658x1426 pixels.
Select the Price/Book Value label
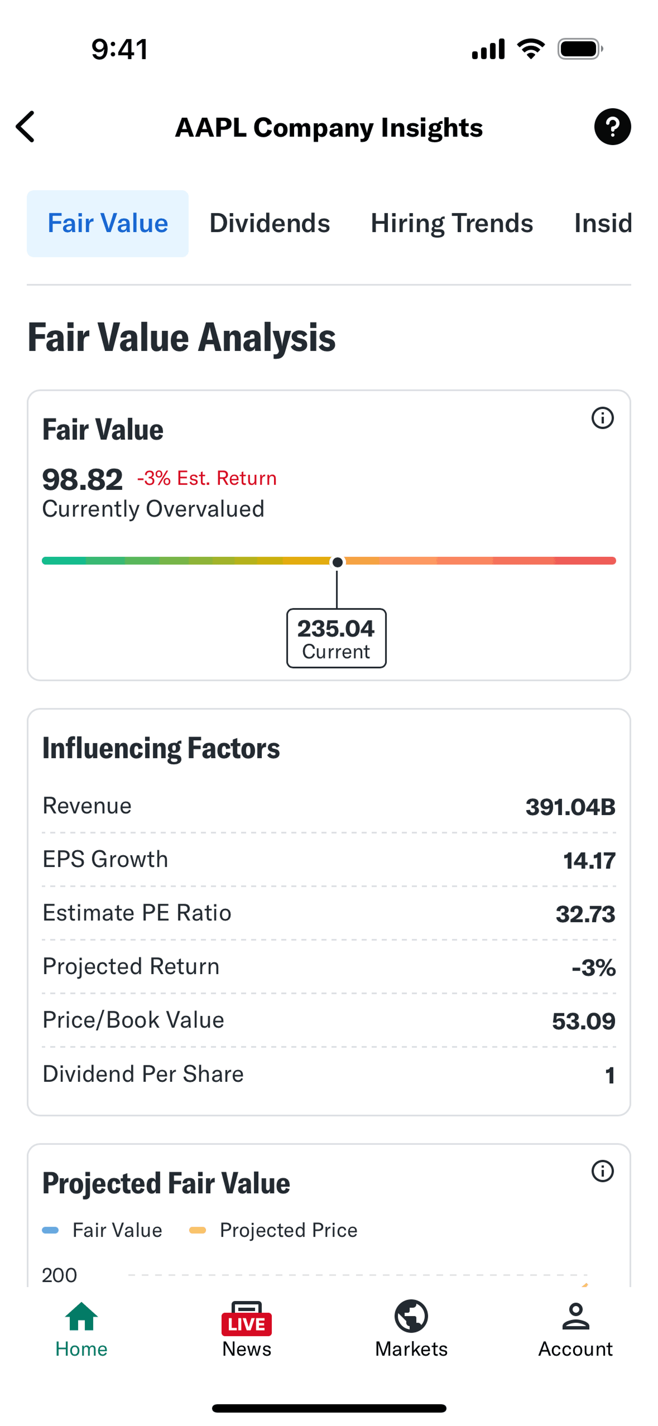133,1020
